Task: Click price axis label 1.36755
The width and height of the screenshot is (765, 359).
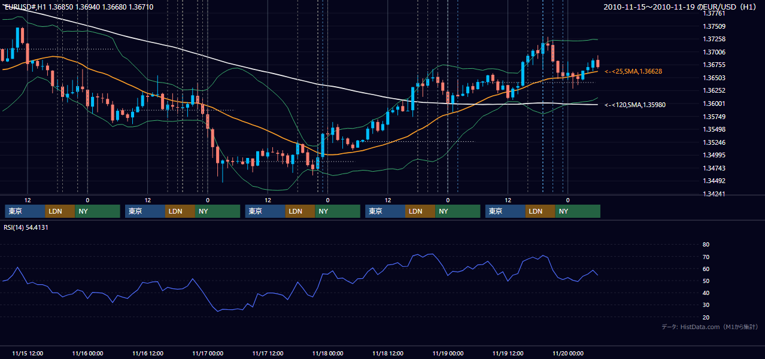Action: pyautogui.click(x=714, y=65)
